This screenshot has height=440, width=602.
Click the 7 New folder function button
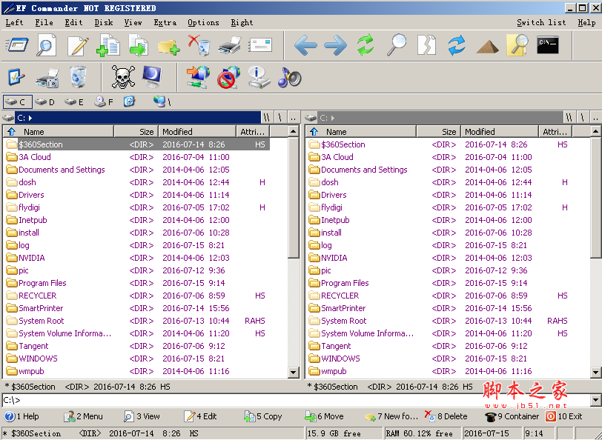[x=391, y=416]
